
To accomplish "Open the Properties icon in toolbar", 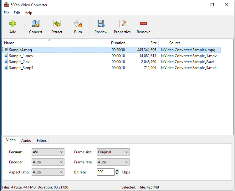I will click(122, 24).
